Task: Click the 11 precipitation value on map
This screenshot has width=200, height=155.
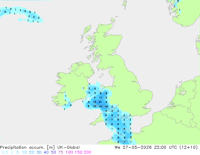Action: click(x=101, y=97)
